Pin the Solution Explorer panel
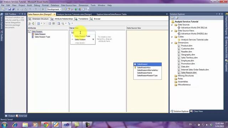The height and width of the screenshot is (128, 228). pos(219,14)
